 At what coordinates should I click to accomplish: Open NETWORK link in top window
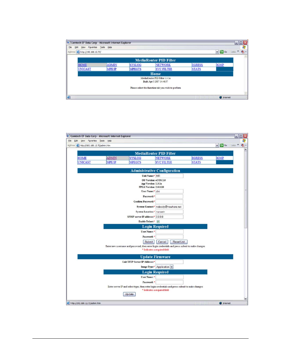pos(163,65)
